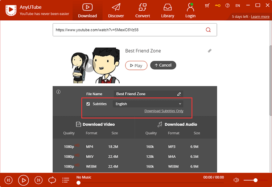Click the shopping cart icon

click(x=207, y=5)
